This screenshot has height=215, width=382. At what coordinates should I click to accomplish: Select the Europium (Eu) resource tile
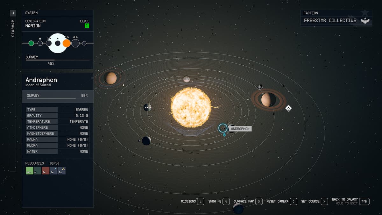point(62,171)
